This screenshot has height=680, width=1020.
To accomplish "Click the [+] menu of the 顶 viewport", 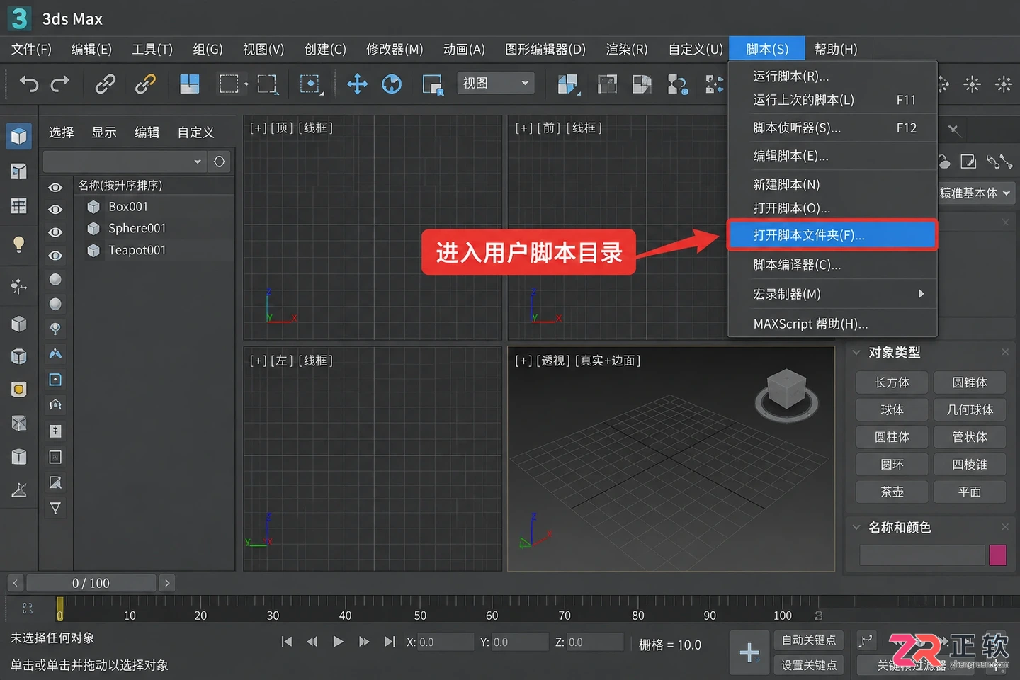I will click(x=258, y=128).
